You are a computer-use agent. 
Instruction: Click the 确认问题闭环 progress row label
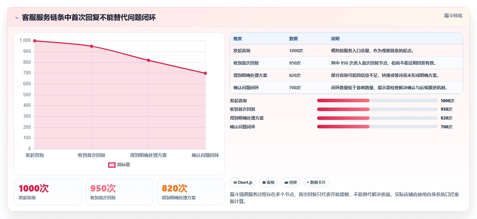(x=242, y=127)
